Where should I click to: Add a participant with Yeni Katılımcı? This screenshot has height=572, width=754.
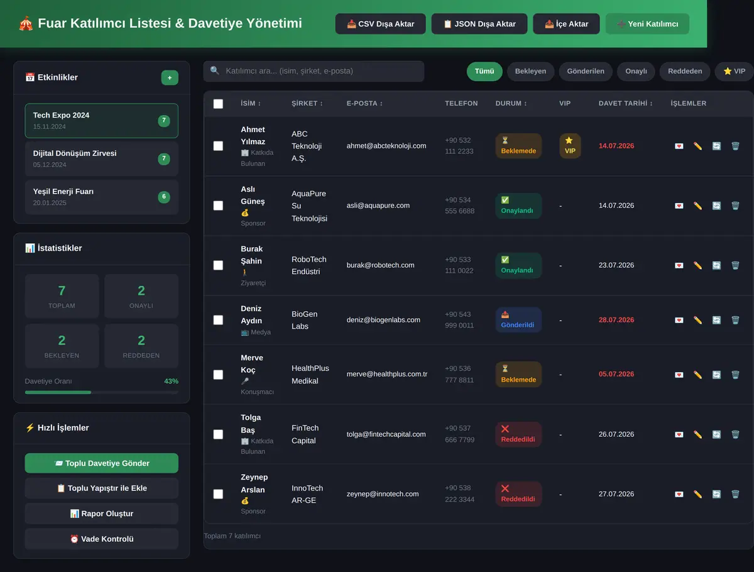pyautogui.click(x=647, y=24)
